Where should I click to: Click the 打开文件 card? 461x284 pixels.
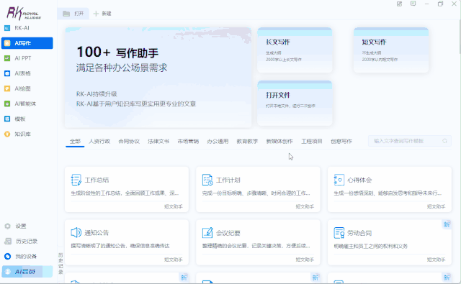point(295,104)
